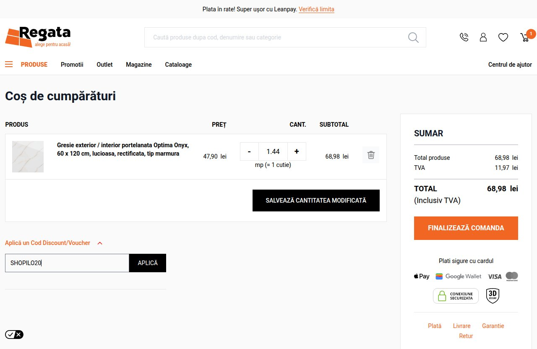This screenshot has height=349, width=537.
Task: Click the Finalizează comanda button
Action: point(466,228)
